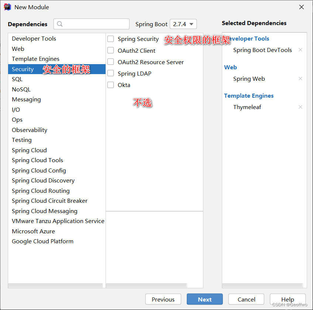The image size is (313, 310).
Task: Choose the Google Cloud Platform category
Action: pos(57,241)
